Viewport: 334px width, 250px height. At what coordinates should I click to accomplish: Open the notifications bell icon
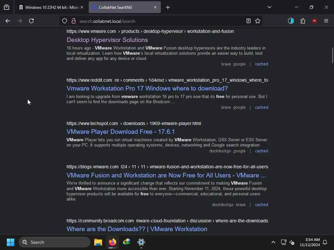coord(325,242)
